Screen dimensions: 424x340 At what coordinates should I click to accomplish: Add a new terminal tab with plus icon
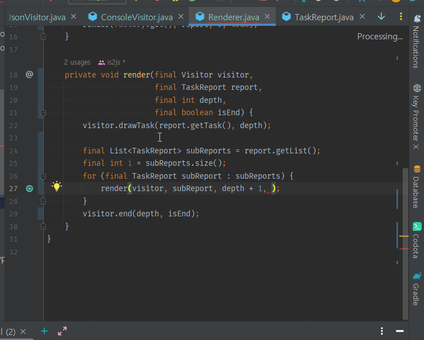[44, 331]
